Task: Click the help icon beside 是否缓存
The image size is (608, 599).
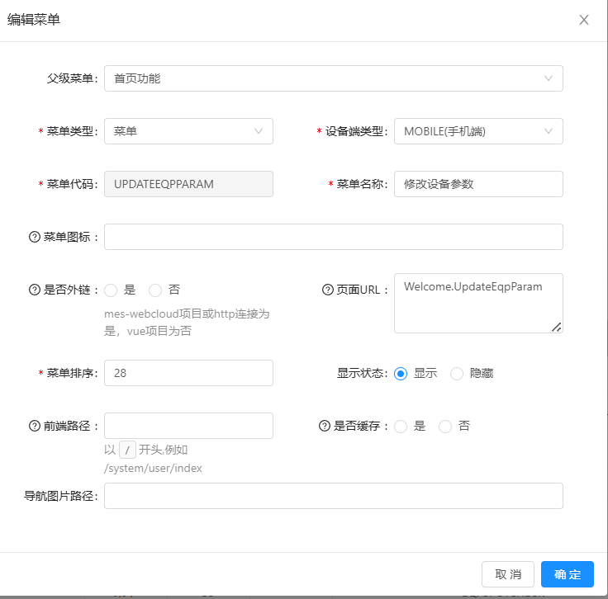Action: (325, 426)
